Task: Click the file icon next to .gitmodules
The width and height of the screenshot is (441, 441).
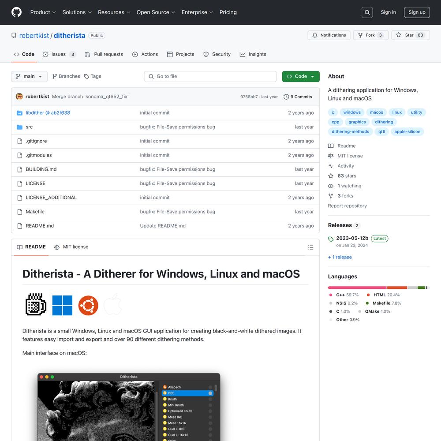Action: pos(19,155)
